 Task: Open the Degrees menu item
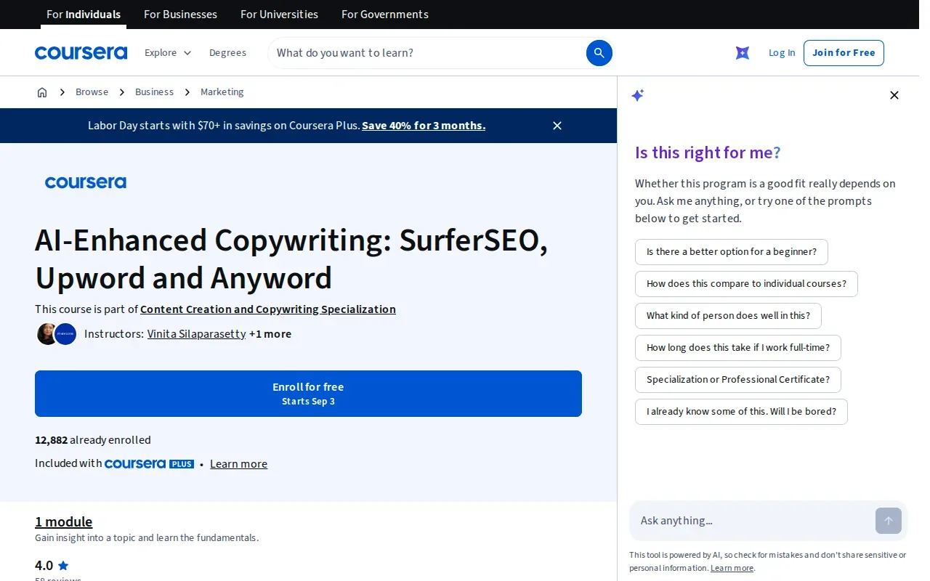227,53
